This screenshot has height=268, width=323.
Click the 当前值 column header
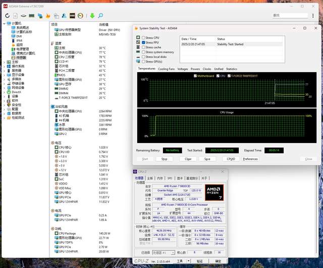(x=103, y=25)
